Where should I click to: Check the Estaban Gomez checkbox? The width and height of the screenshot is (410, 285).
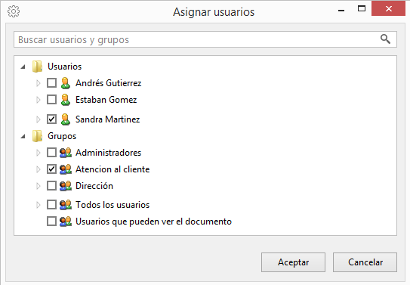51,100
